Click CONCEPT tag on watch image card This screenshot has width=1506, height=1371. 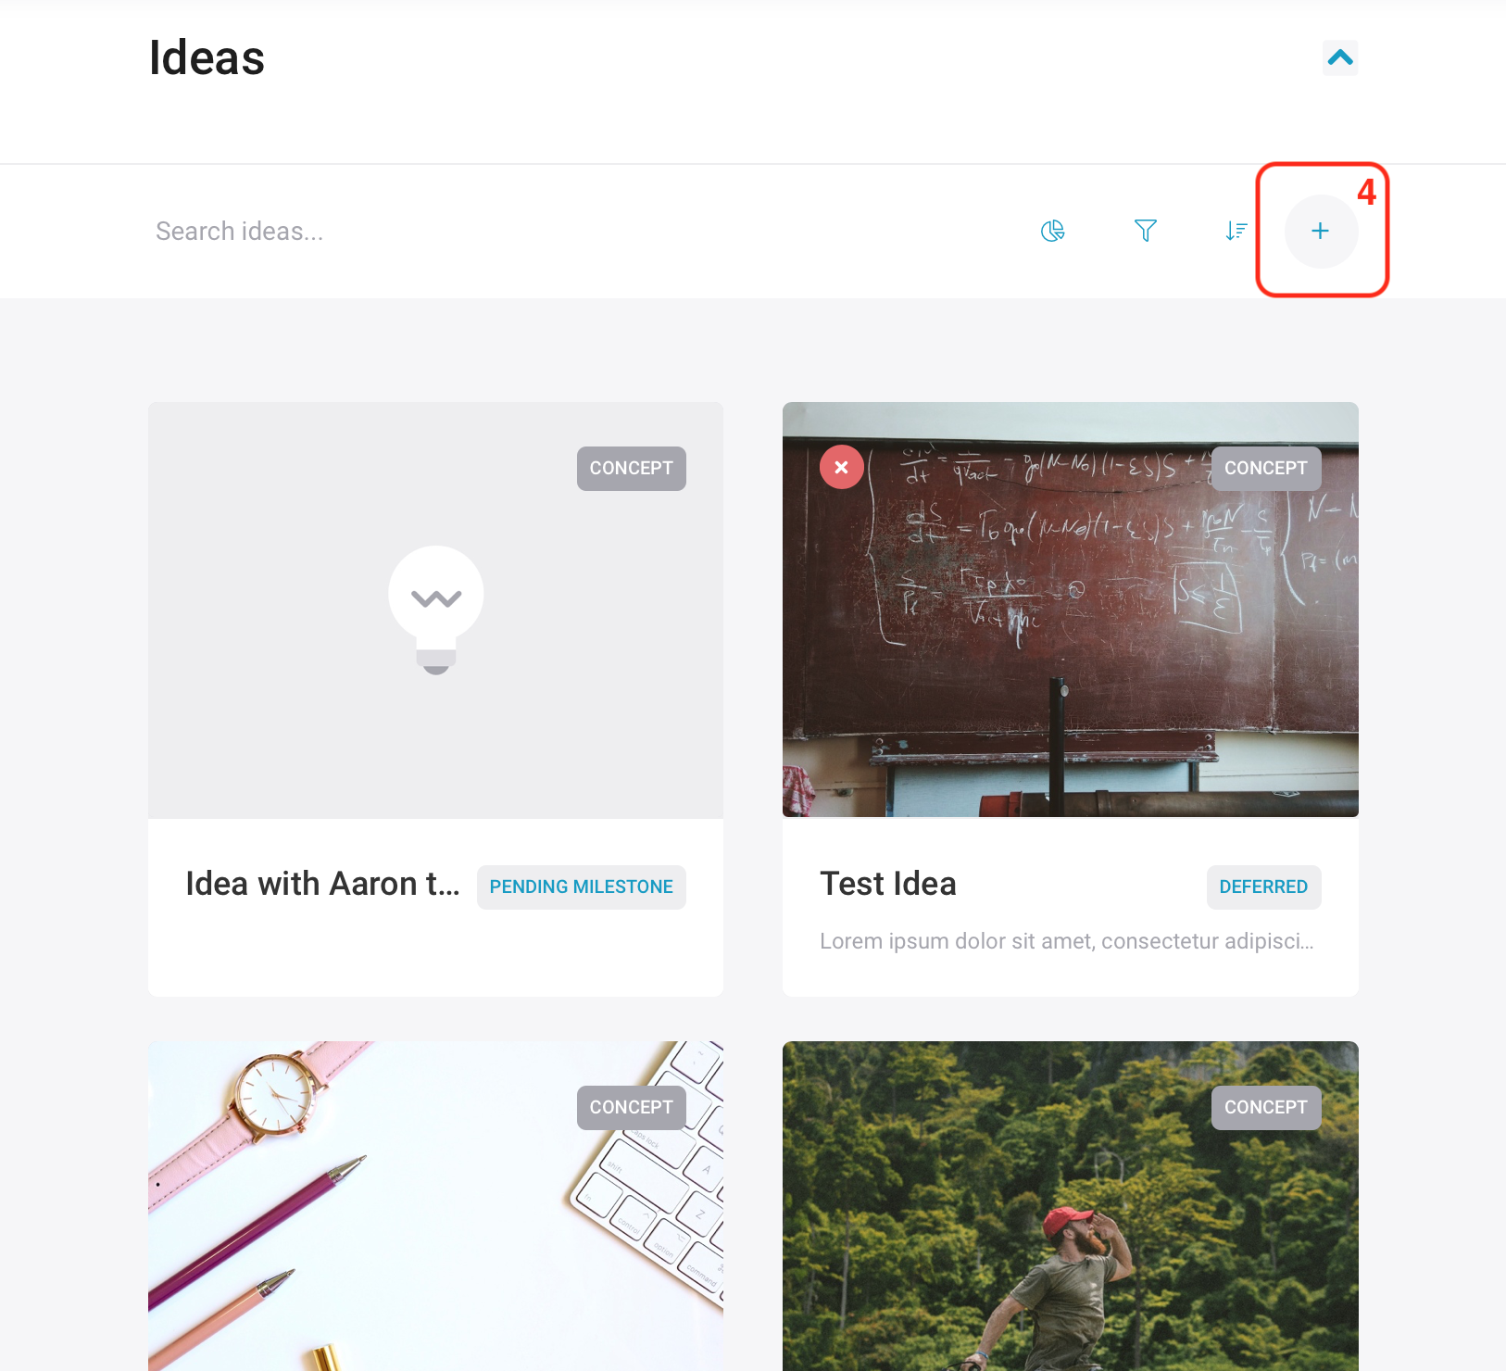click(632, 1108)
